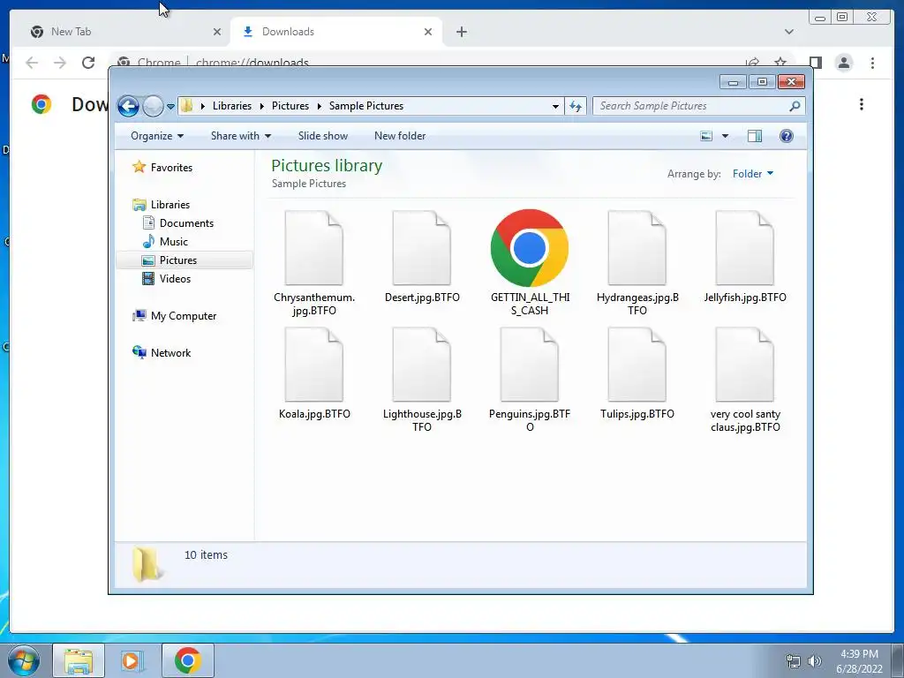The height and width of the screenshot is (678, 904).
Task: Expand the breadcrumb arrow after Pictures
Action: [319, 106]
